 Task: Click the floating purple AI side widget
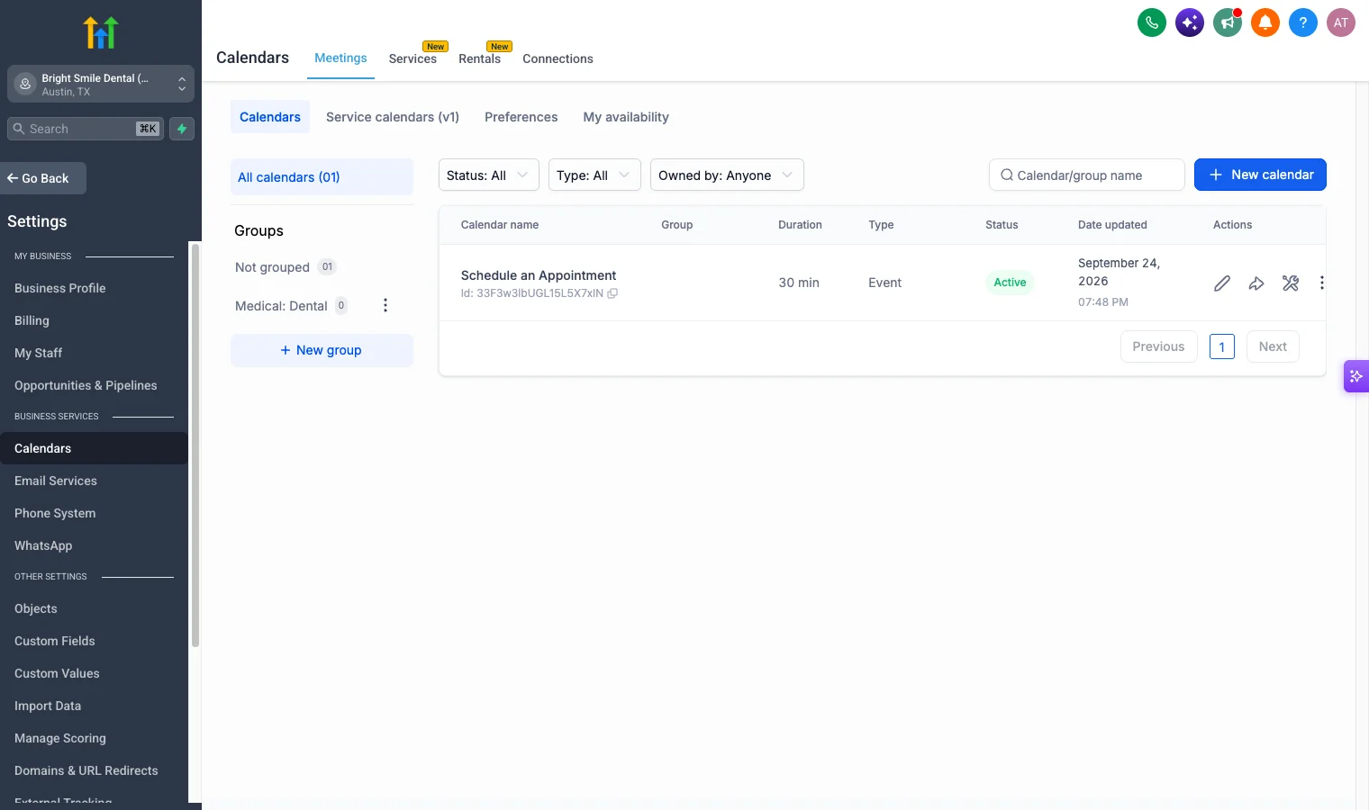1356,376
